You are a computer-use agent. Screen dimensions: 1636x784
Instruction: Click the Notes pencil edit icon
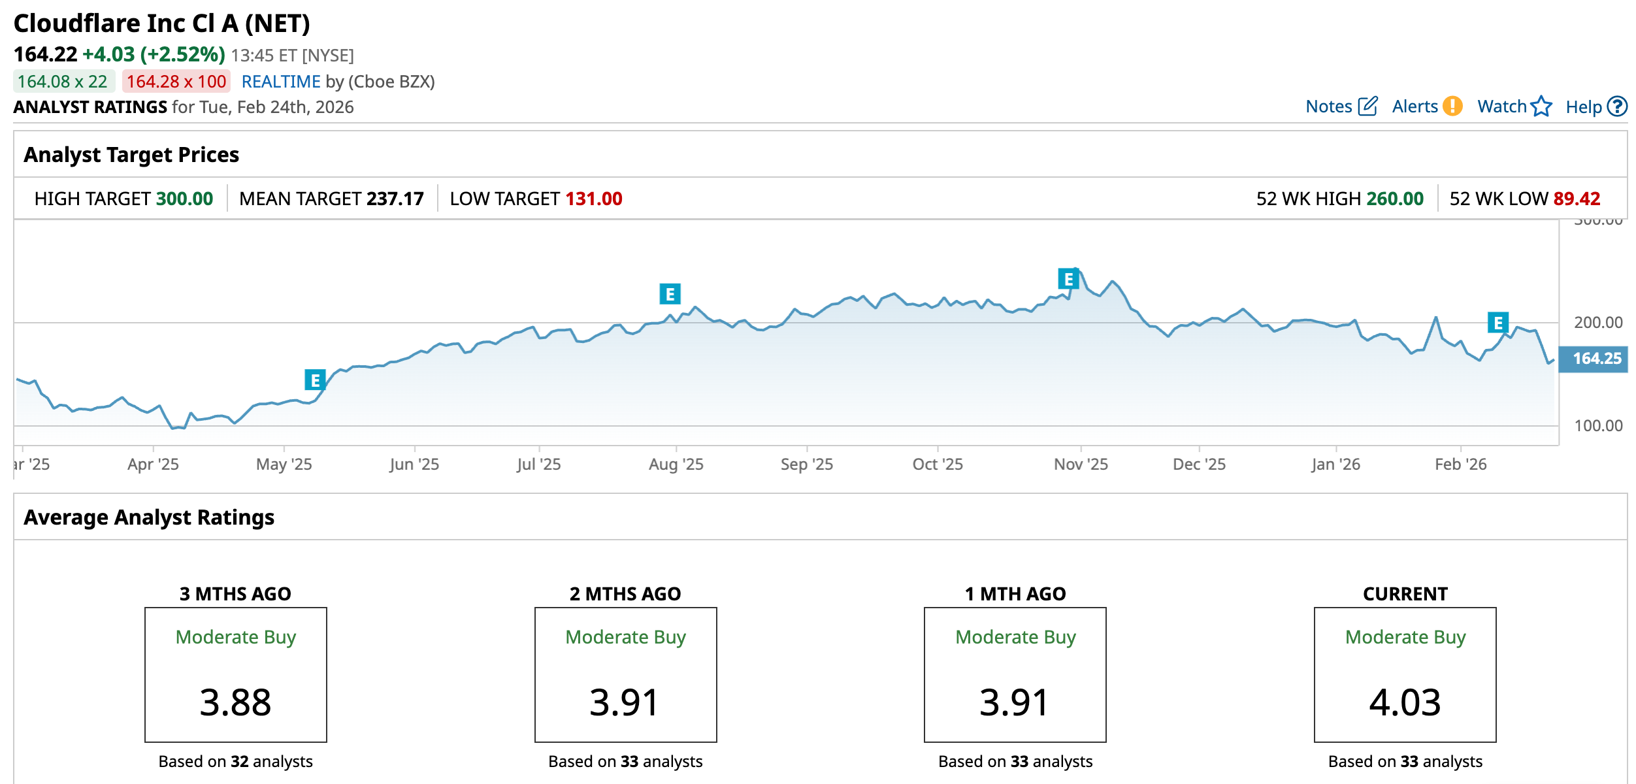(1367, 106)
